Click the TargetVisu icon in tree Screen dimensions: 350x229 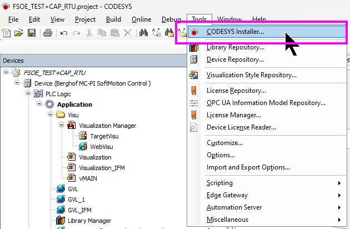tap(83, 136)
